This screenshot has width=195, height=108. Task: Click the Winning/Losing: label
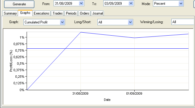[152, 22]
